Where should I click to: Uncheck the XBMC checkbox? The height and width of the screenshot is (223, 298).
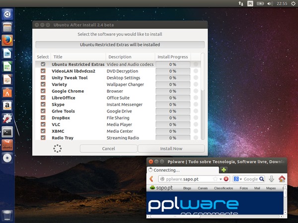(x=43, y=131)
